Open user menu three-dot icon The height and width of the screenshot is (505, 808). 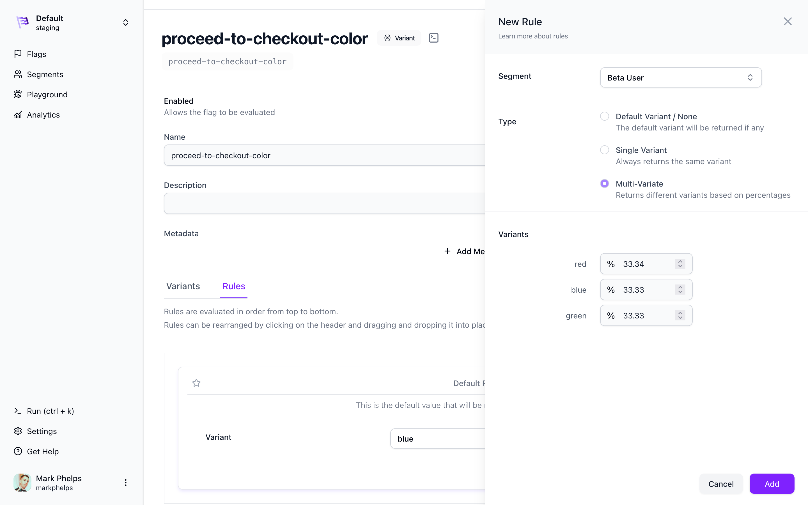pyautogui.click(x=125, y=482)
